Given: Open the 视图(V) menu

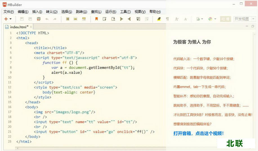Looking at the screenshot, I should point(140,12).
